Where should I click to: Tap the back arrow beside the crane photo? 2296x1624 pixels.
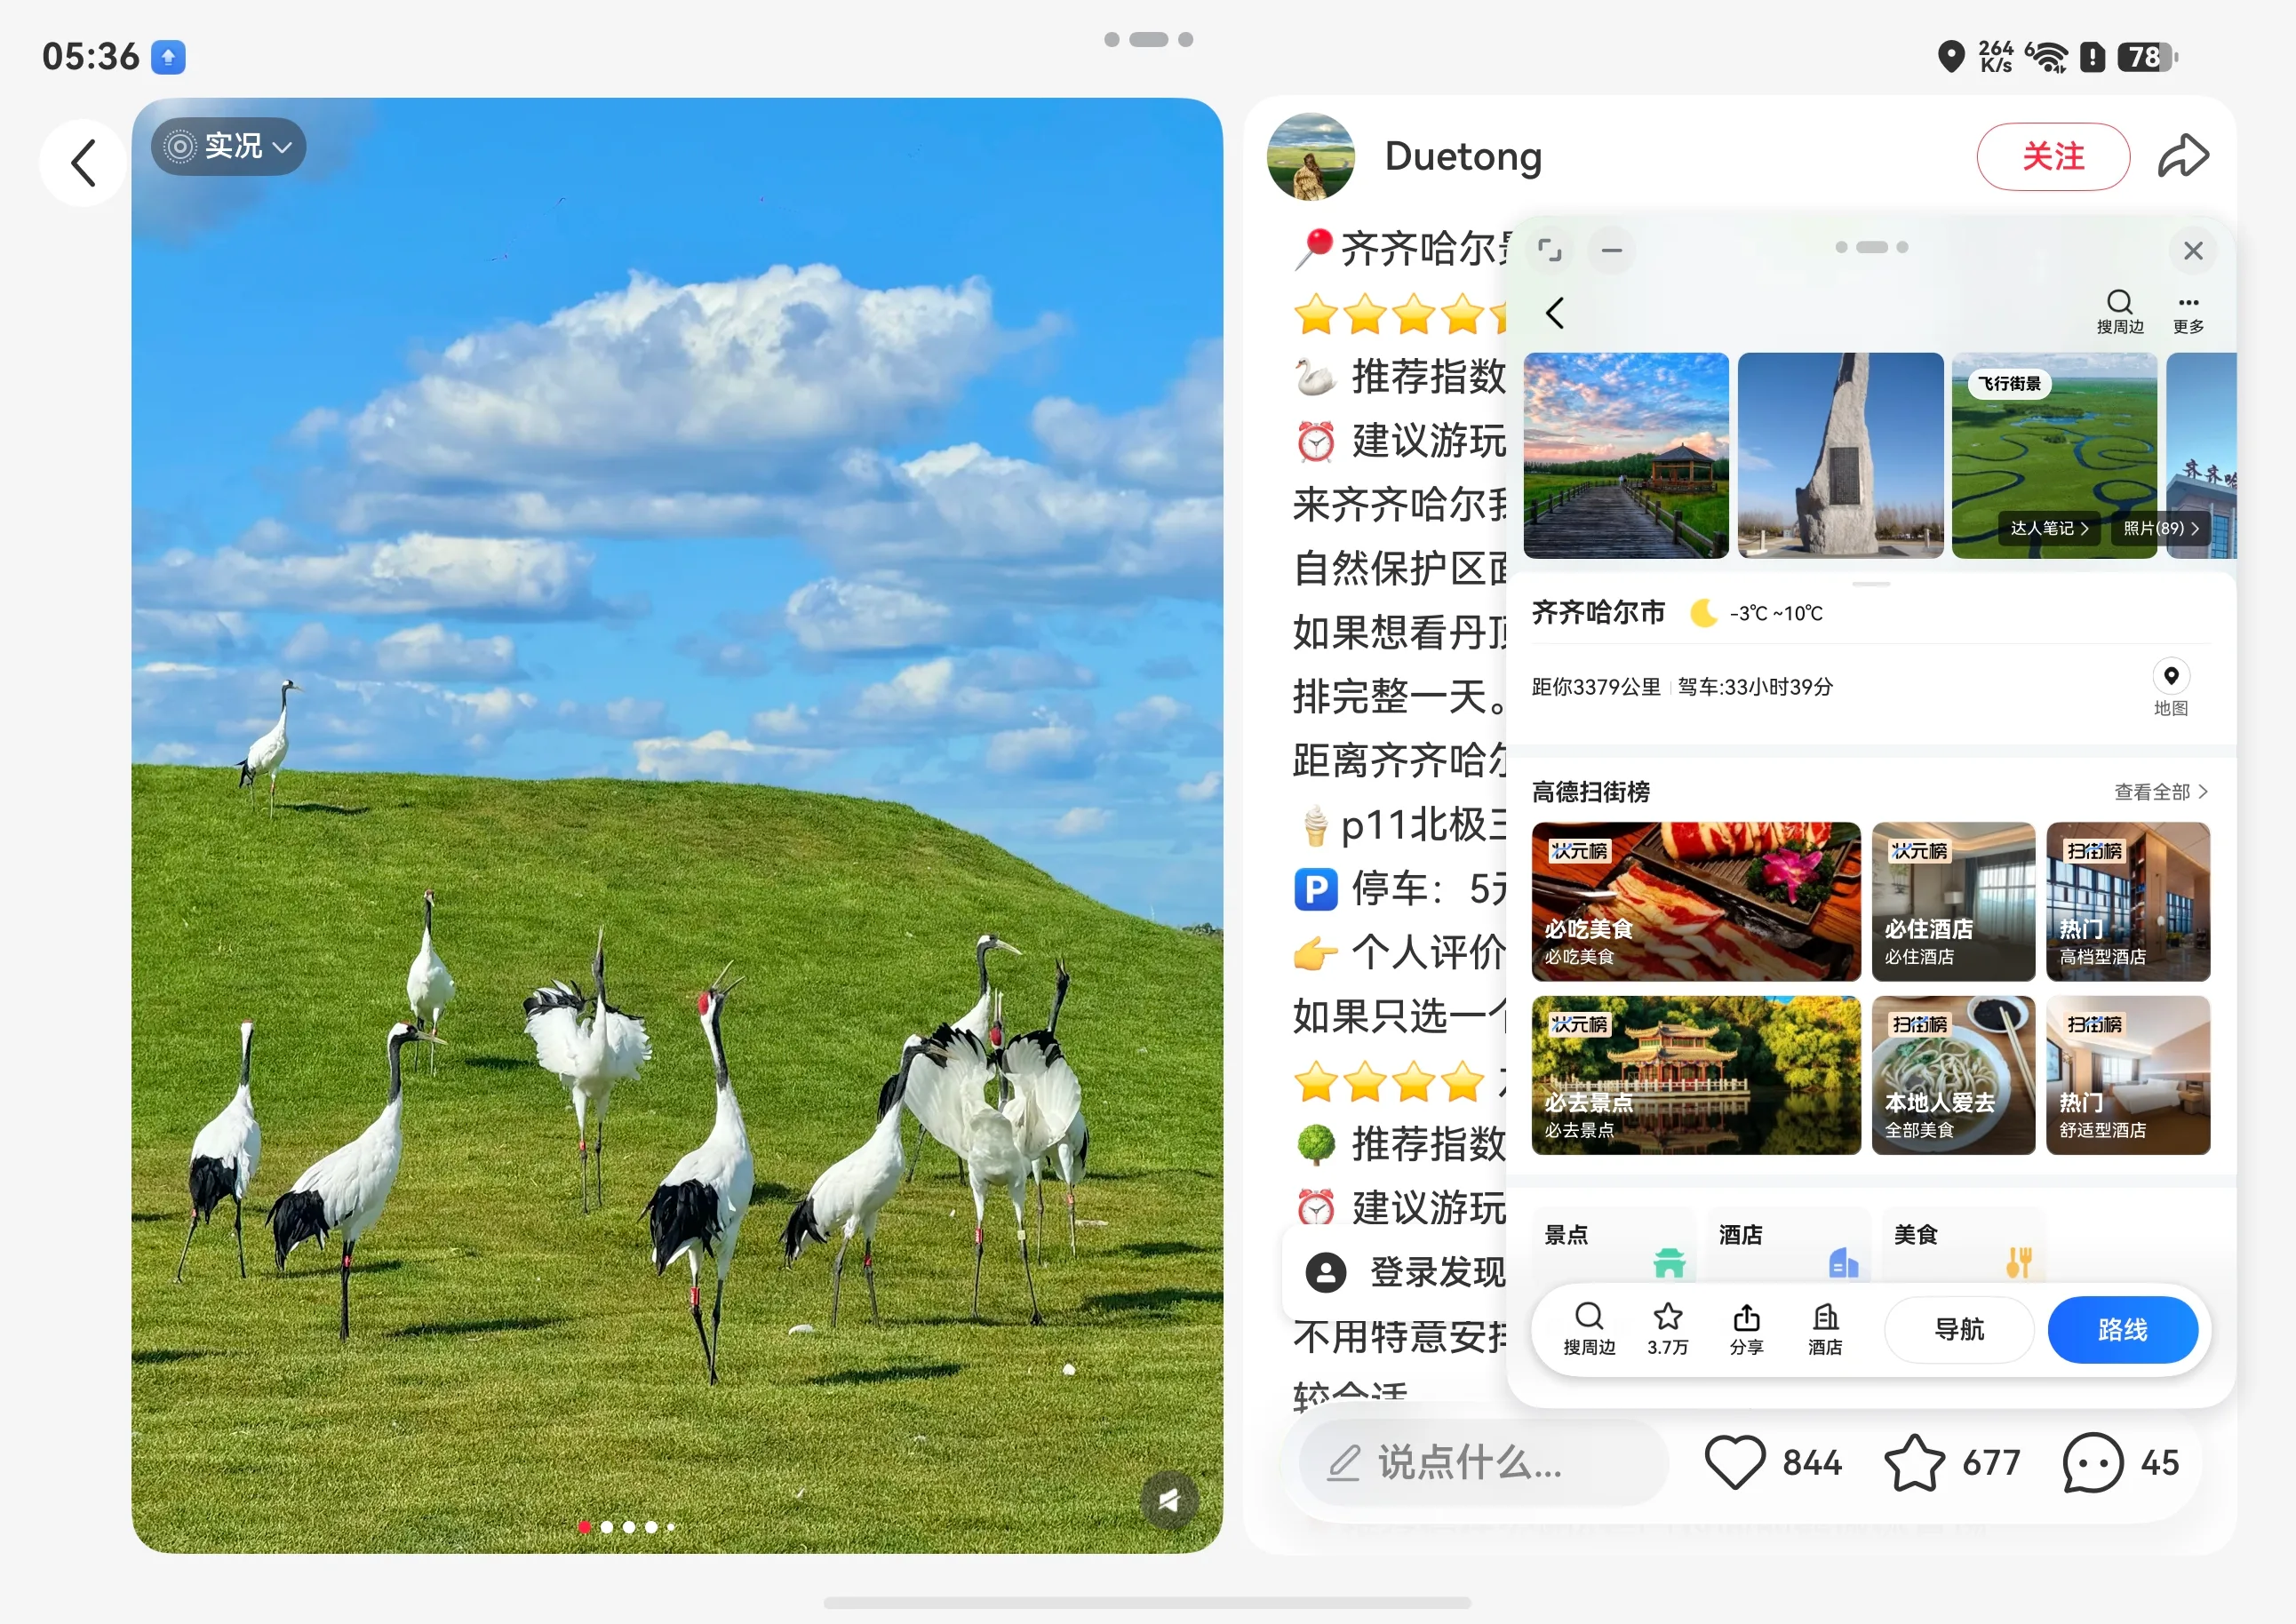[84, 162]
